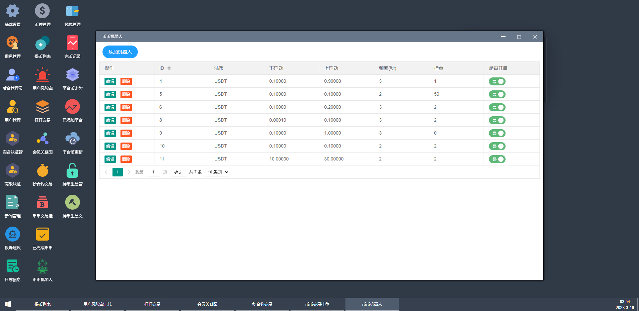The height and width of the screenshot is (311, 639).
Task: Expand the 10 条/页 page size dropdown
Action: click(x=217, y=172)
